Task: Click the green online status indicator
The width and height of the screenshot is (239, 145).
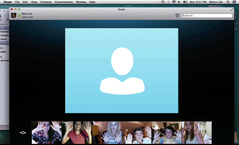Action: tap(20, 16)
